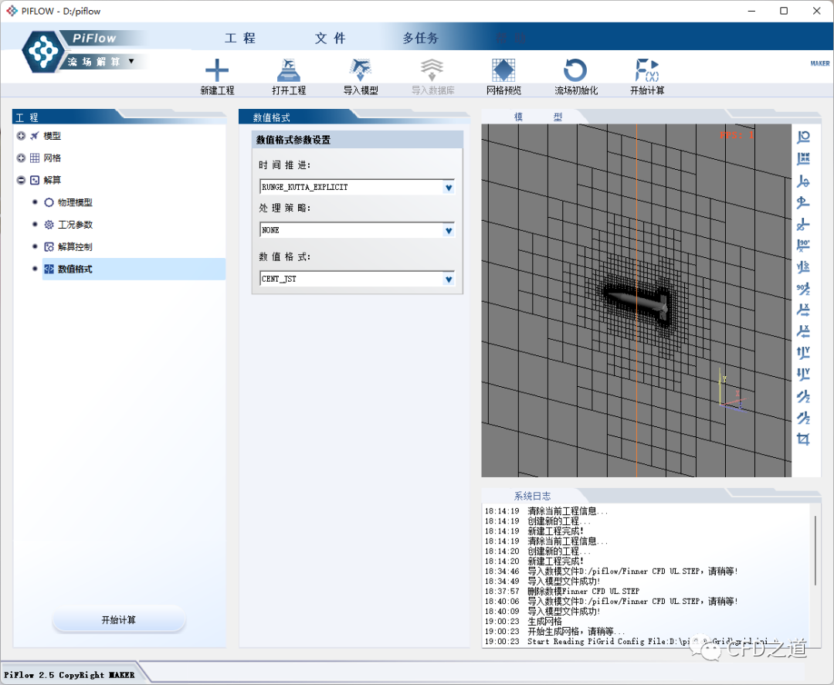The image size is (834, 685).
Task: Open 网格预览 (Mesh Preview) from the toolbar
Action: (x=503, y=71)
